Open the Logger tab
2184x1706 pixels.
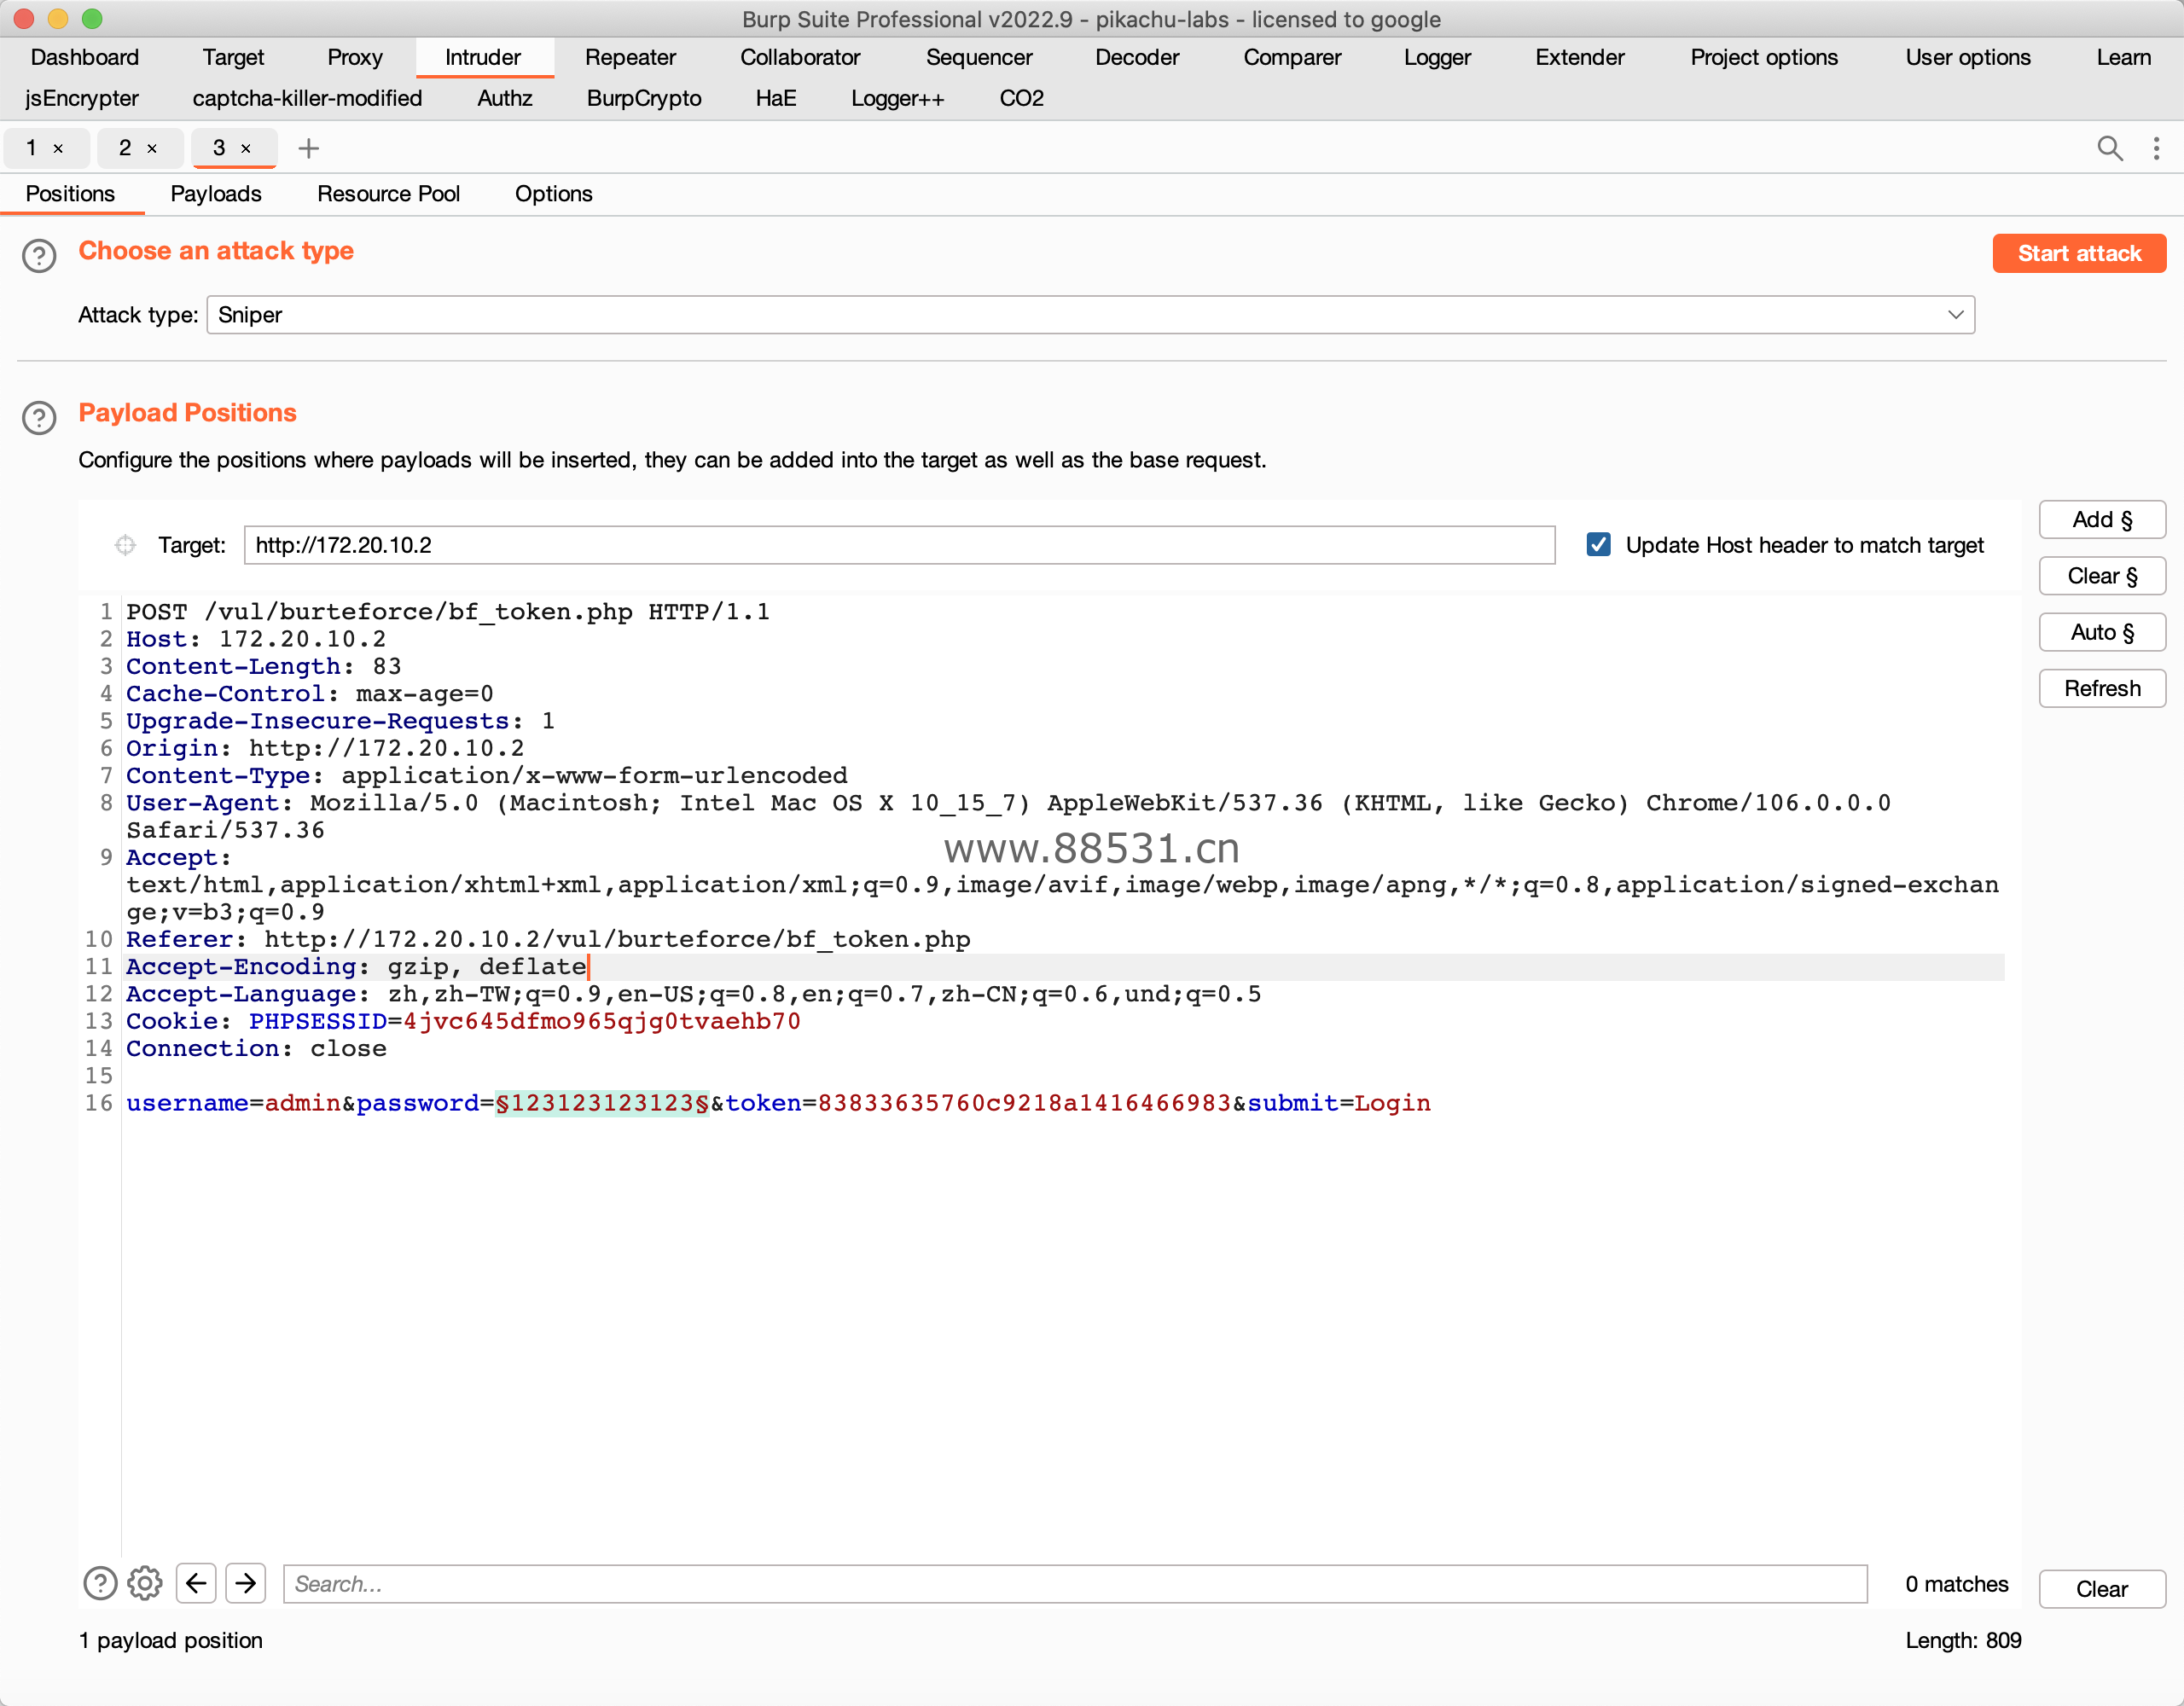[x=1437, y=57]
